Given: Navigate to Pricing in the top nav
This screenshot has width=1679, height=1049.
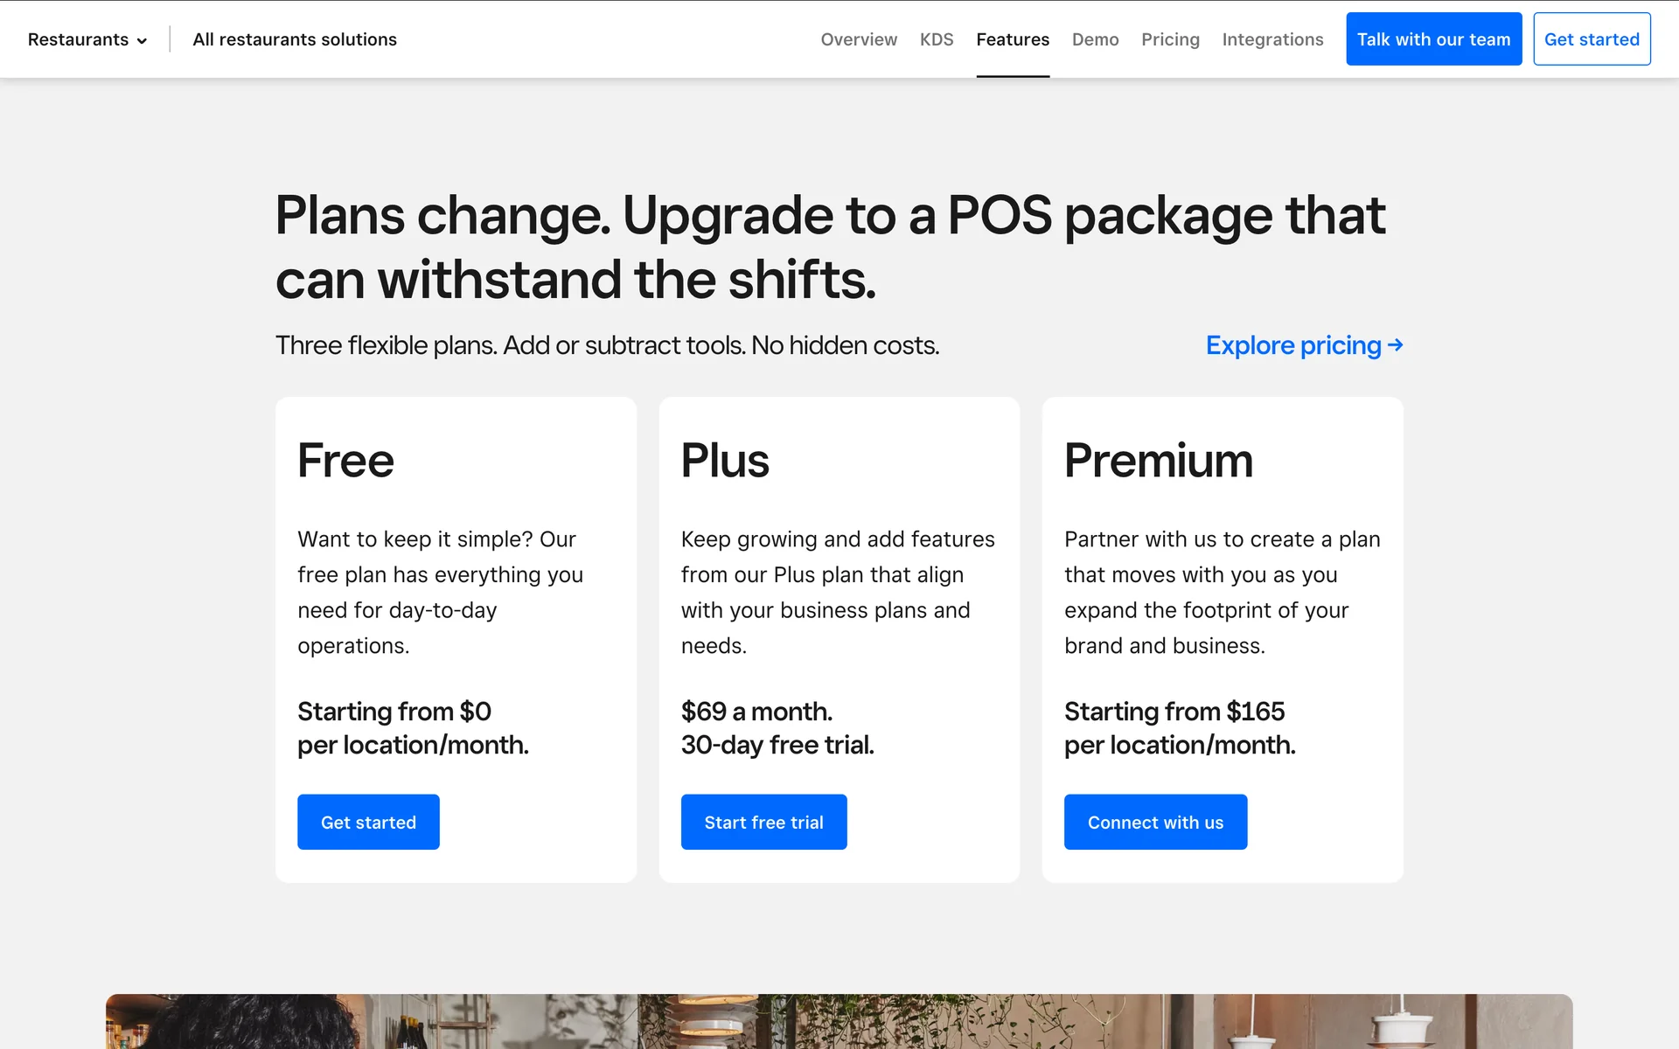Looking at the screenshot, I should (1170, 39).
